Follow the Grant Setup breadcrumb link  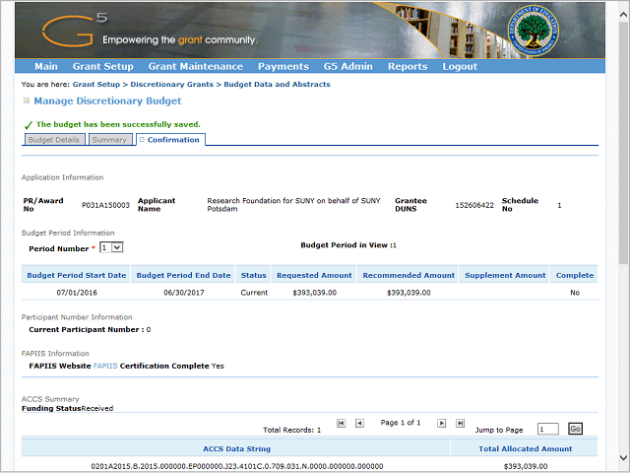coord(96,85)
